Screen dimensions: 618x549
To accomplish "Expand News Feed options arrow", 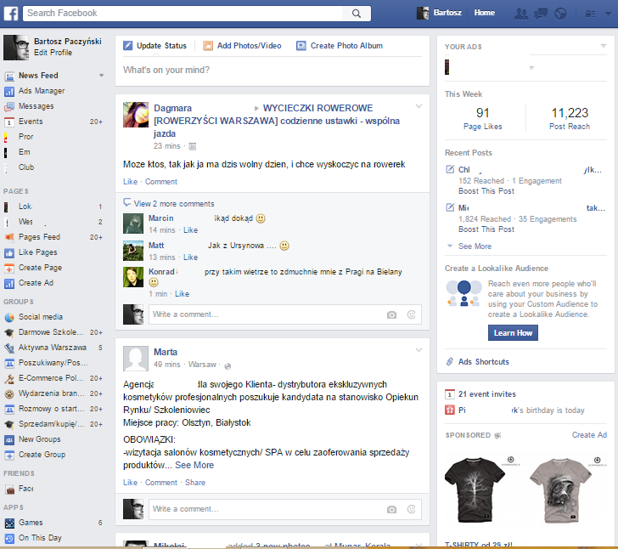I will [x=101, y=76].
